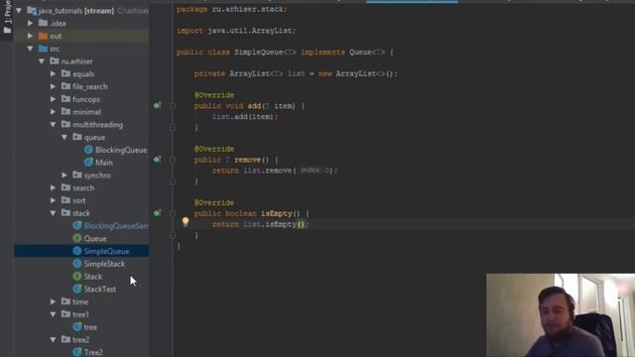Click the implements gutter icon beside isEmpty()

pyautogui.click(x=158, y=213)
